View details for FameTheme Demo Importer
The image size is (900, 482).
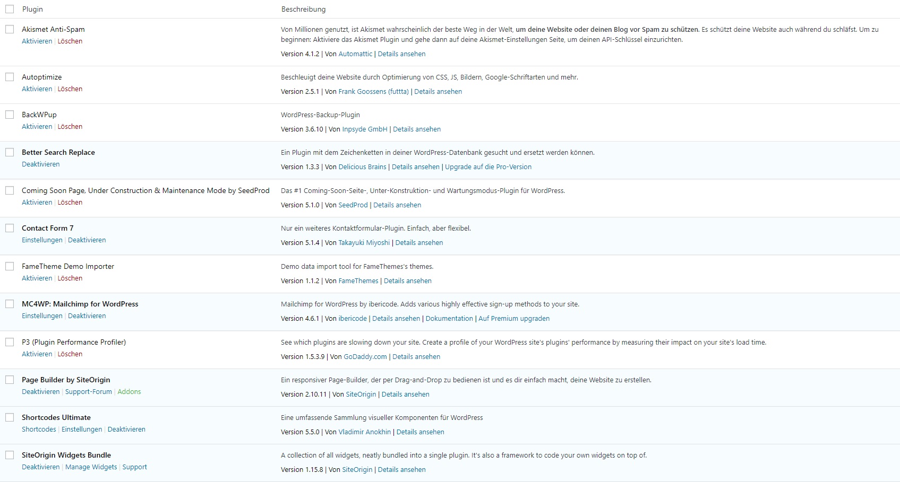pyautogui.click(x=408, y=281)
